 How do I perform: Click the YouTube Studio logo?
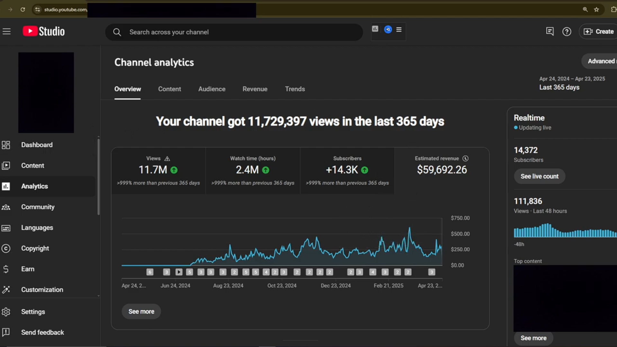click(44, 31)
